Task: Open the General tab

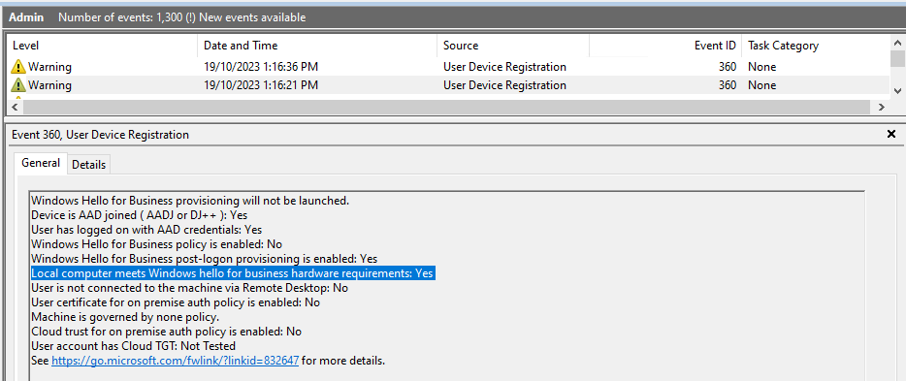Action: (41, 164)
